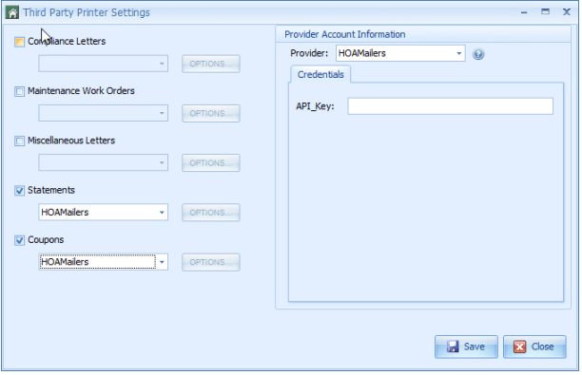Close the window using the title bar X
Image resolution: width=582 pixels, height=375 pixels.
pos(567,11)
